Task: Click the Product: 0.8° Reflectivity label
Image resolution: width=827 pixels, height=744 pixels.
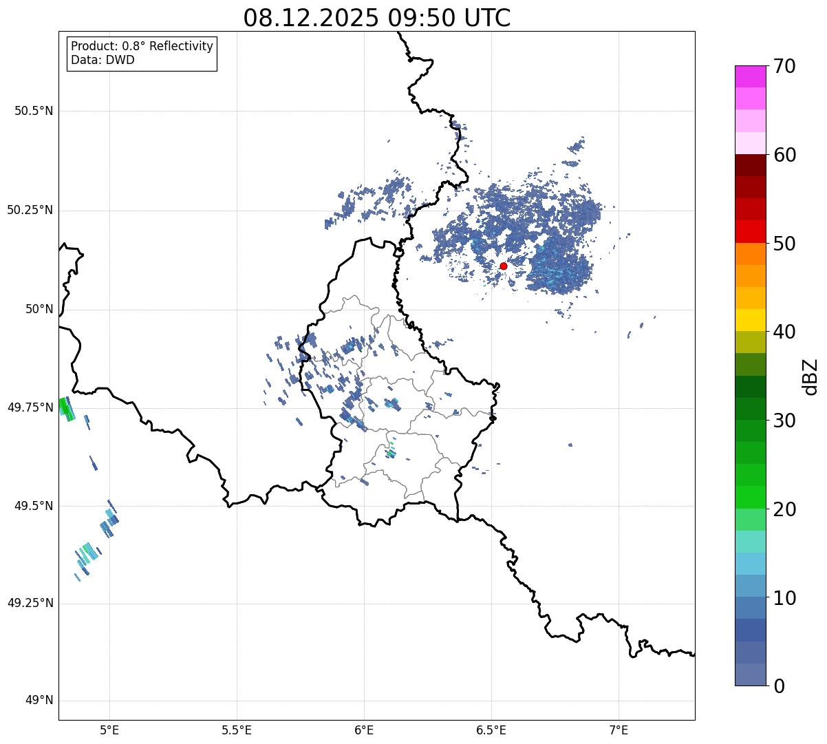Action: coord(142,46)
